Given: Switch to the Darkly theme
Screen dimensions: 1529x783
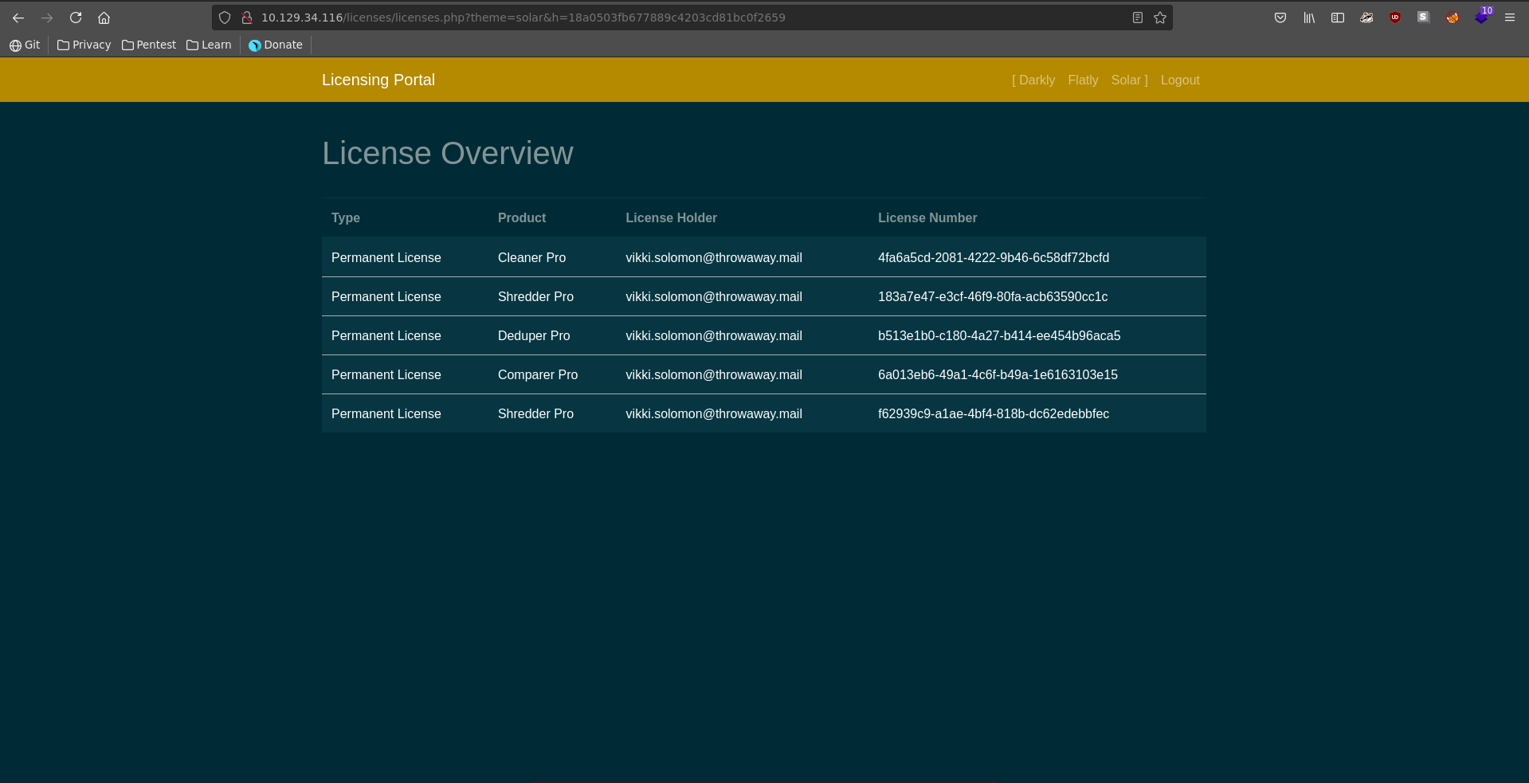Looking at the screenshot, I should [1037, 80].
